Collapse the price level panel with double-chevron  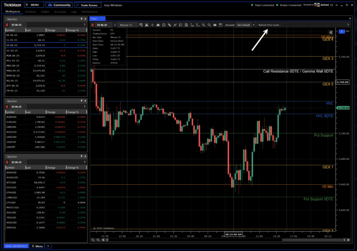[331, 32]
